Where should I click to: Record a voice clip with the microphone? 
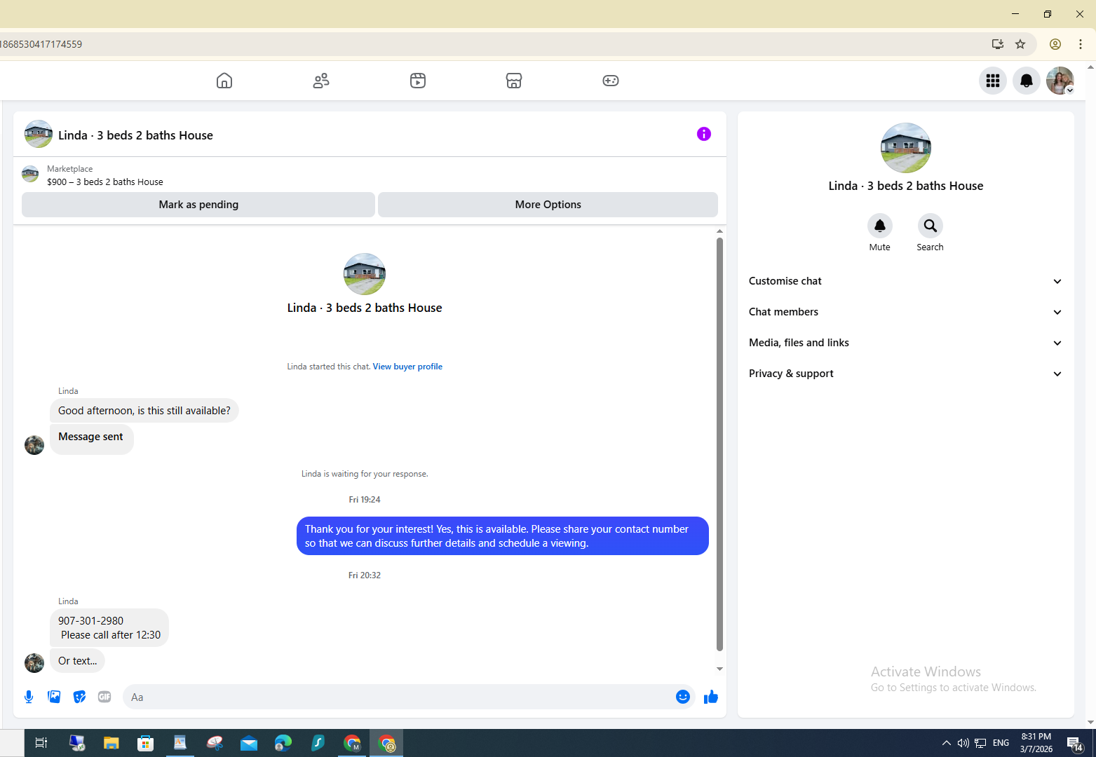[29, 697]
